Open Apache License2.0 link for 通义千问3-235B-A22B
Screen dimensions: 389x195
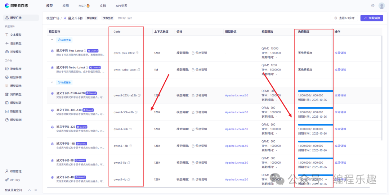pyautogui.click(x=236, y=95)
